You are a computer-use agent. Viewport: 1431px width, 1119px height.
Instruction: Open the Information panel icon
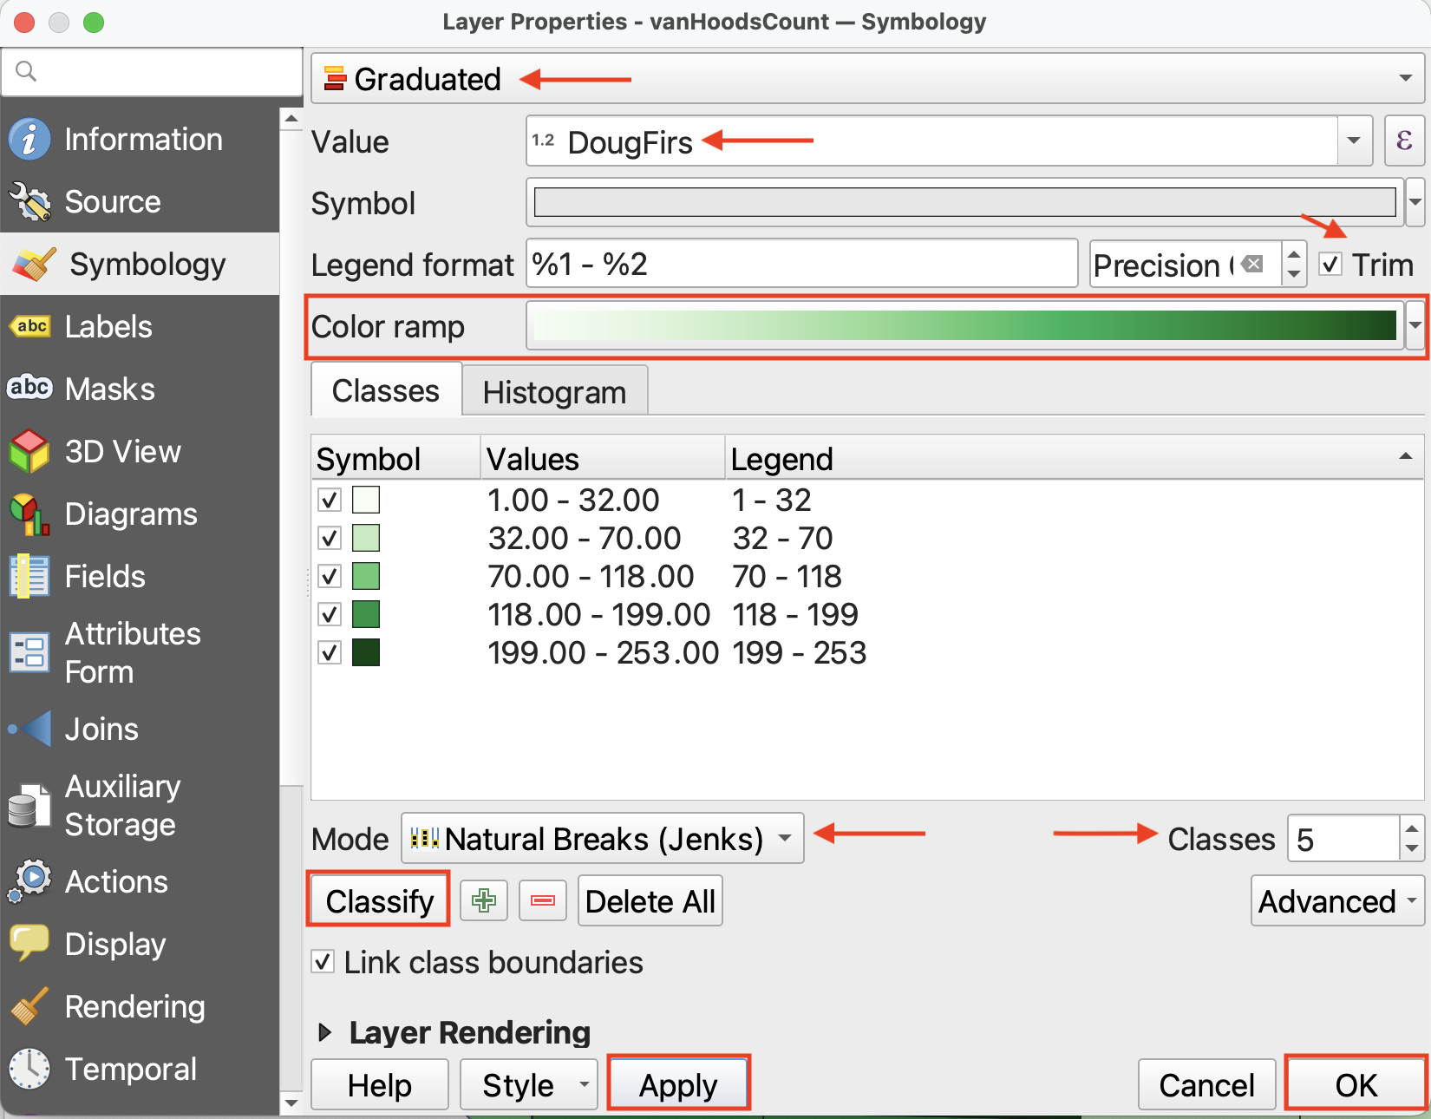click(x=29, y=139)
